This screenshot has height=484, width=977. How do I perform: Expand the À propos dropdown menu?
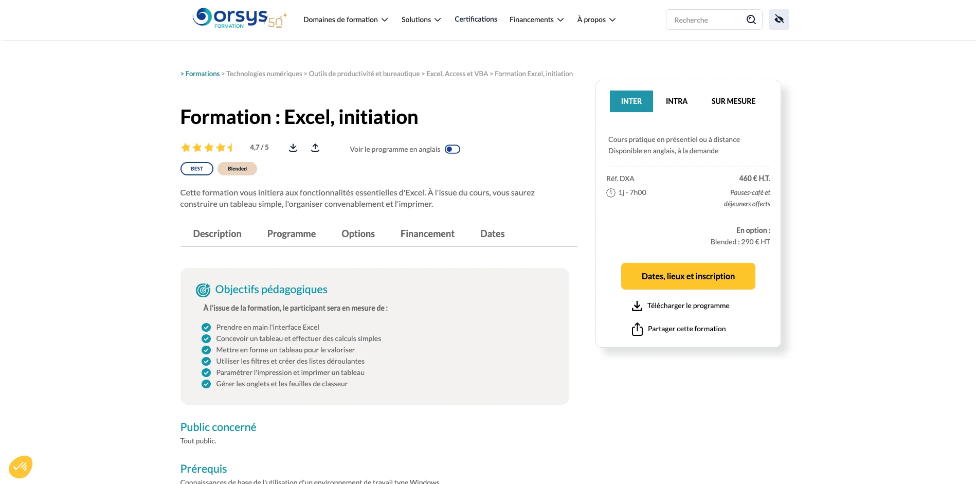pyautogui.click(x=596, y=20)
